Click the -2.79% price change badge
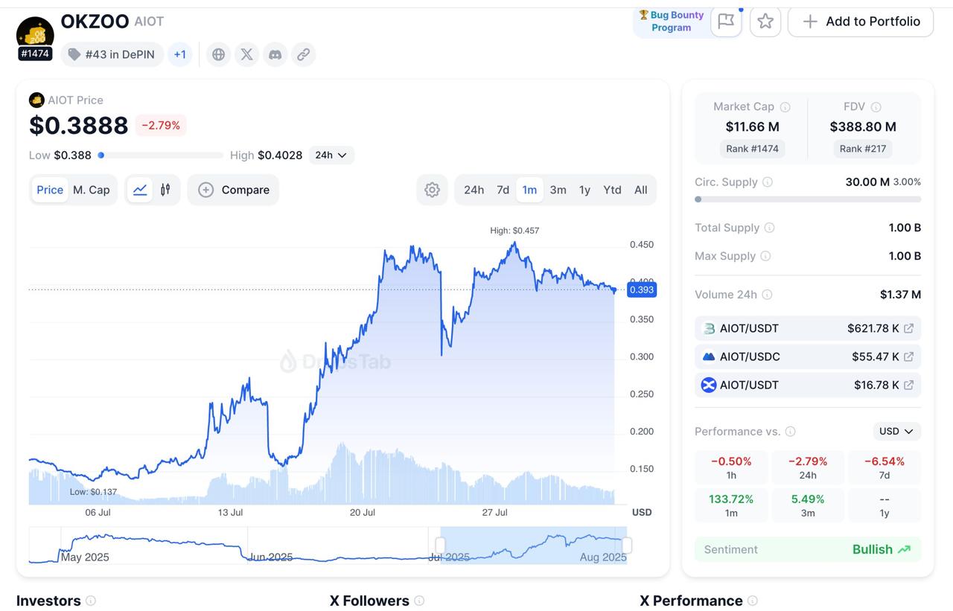The height and width of the screenshot is (611, 953). pos(161,125)
